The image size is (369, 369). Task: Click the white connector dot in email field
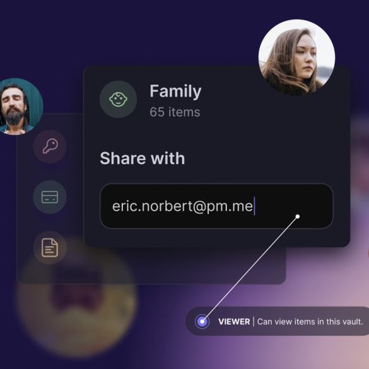[x=298, y=216]
